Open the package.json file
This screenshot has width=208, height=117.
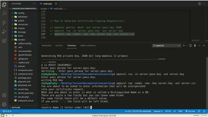25,78
